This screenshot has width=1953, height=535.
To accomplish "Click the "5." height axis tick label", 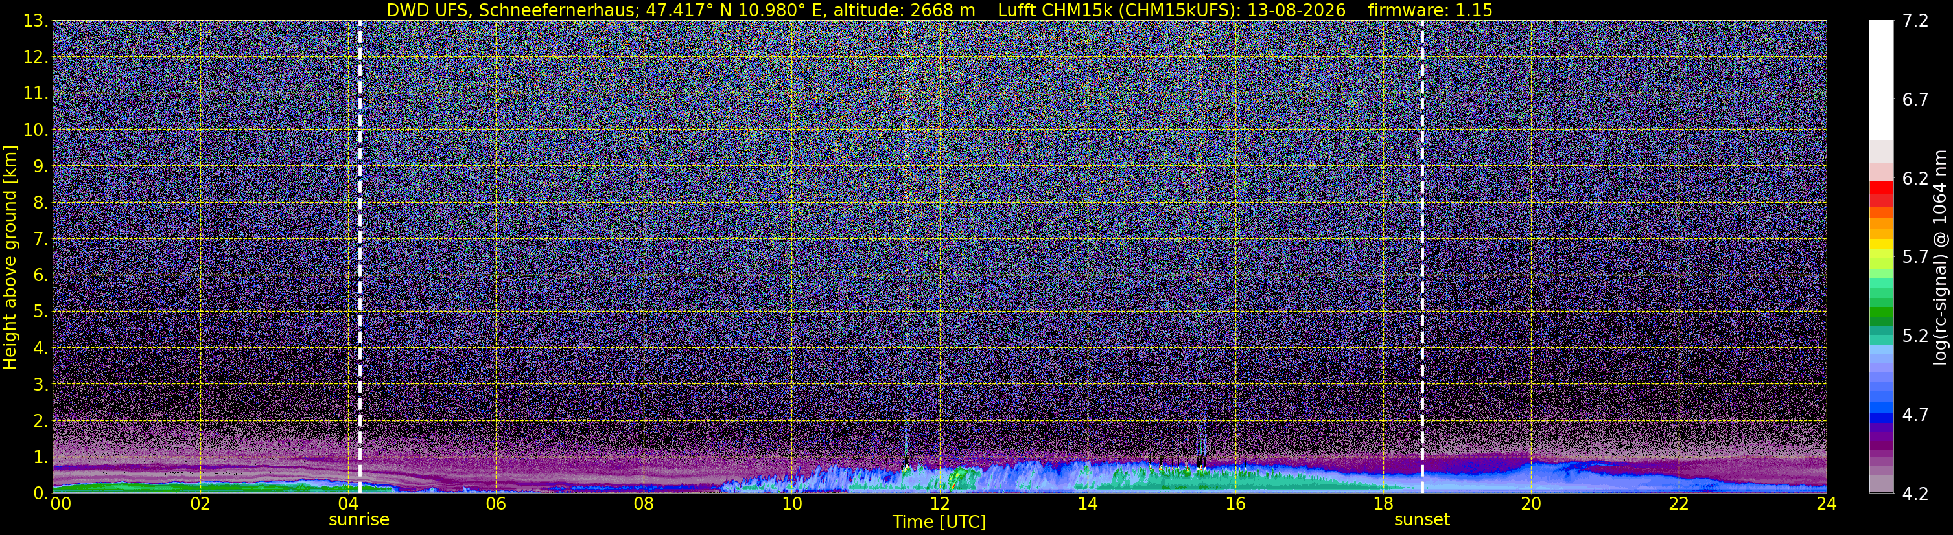I will (x=41, y=312).
